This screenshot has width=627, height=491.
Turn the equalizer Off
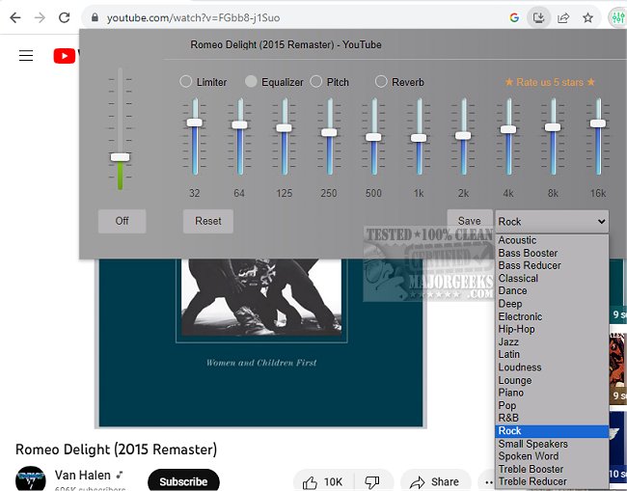click(122, 221)
